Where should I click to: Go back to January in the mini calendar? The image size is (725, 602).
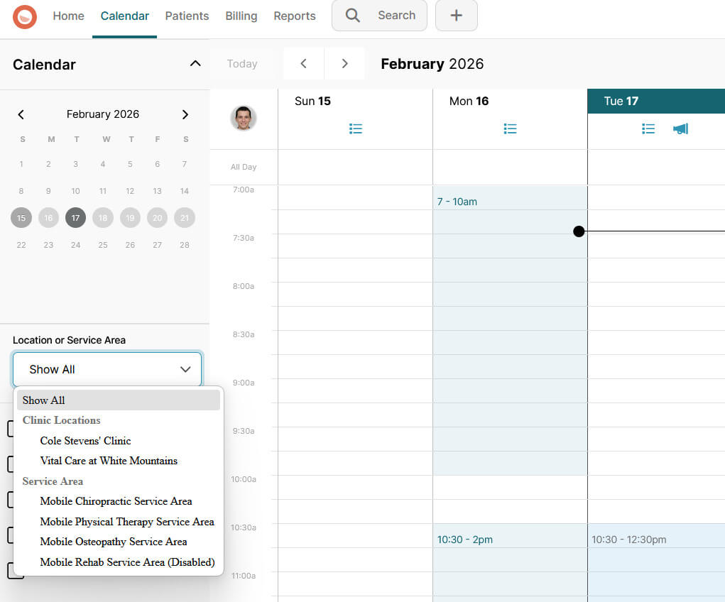(21, 114)
